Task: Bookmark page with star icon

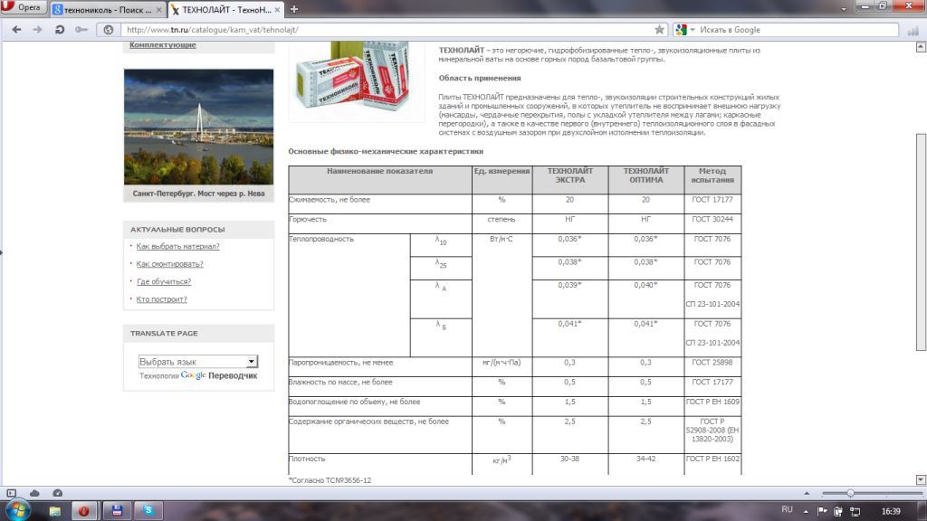Action: pyautogui.click(x=659, y=29)
